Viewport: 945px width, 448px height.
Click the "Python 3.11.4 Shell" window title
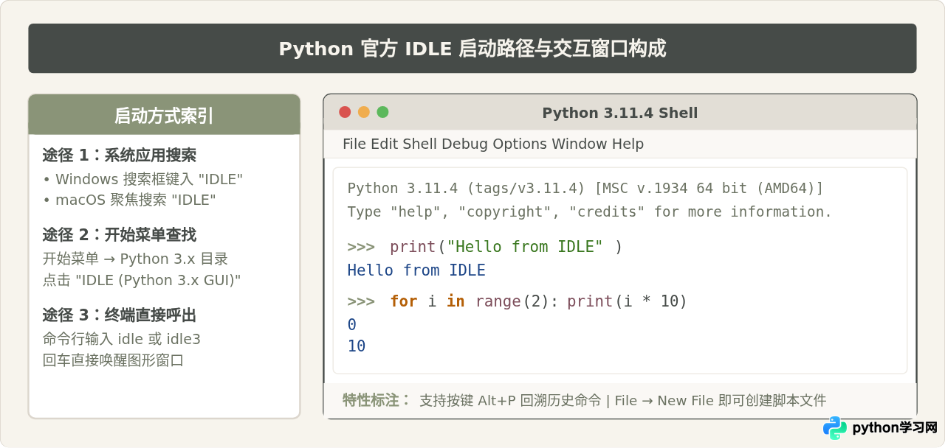[620, 113]
